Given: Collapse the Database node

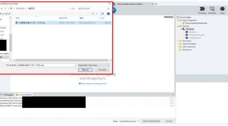Looking at the screenshot, I should (x=181, y=29).
